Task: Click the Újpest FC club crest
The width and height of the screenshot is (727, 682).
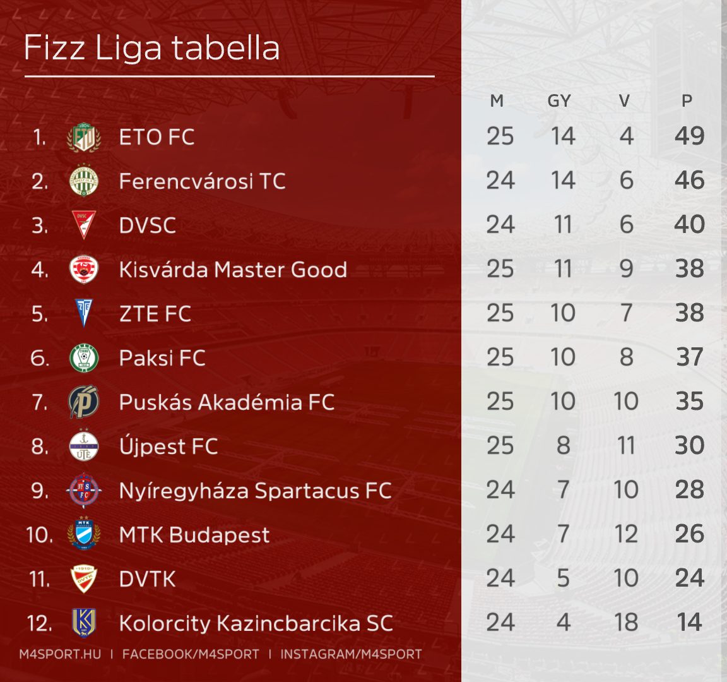Action: [84, 446]
